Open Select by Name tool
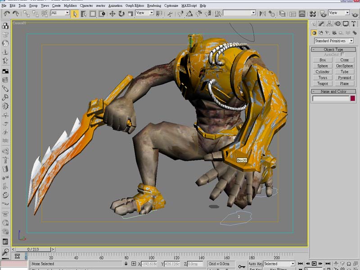 pyautogui.click(x=84, y=14)
